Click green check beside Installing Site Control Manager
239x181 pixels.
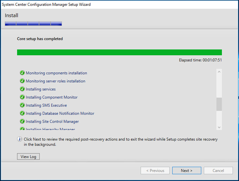(22, 122)
